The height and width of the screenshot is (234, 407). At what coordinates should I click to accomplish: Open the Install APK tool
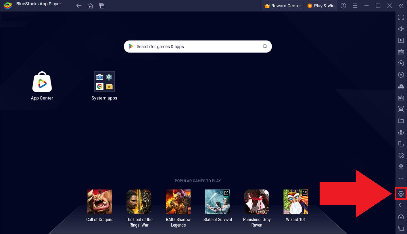tap(401, 98)
